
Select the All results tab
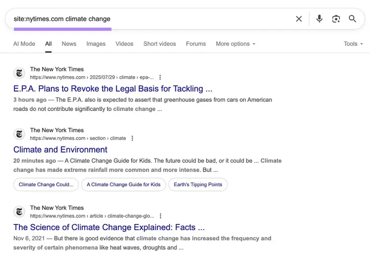pos(48,44)
